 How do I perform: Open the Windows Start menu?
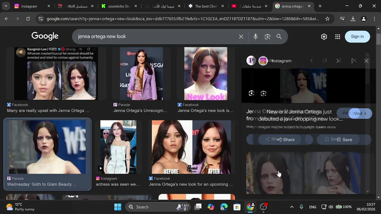(x=118, y=207)
